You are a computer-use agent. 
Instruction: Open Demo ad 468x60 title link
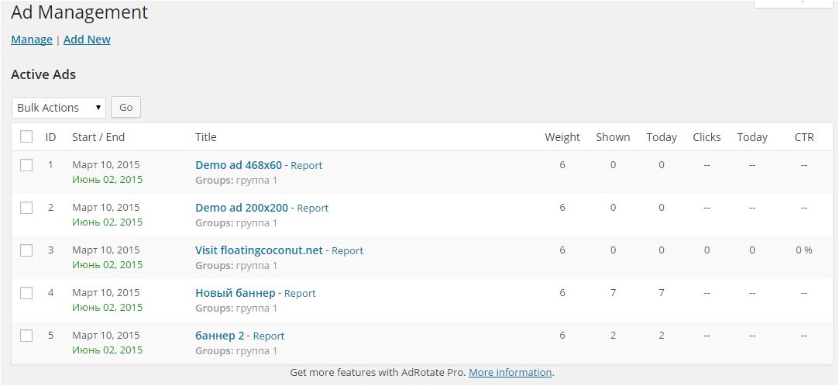(x=239, y=165)
